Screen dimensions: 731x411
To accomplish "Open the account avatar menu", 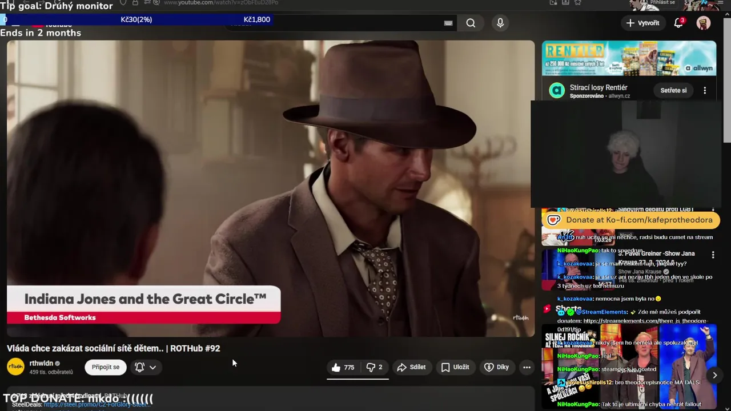I will [704, 23].
